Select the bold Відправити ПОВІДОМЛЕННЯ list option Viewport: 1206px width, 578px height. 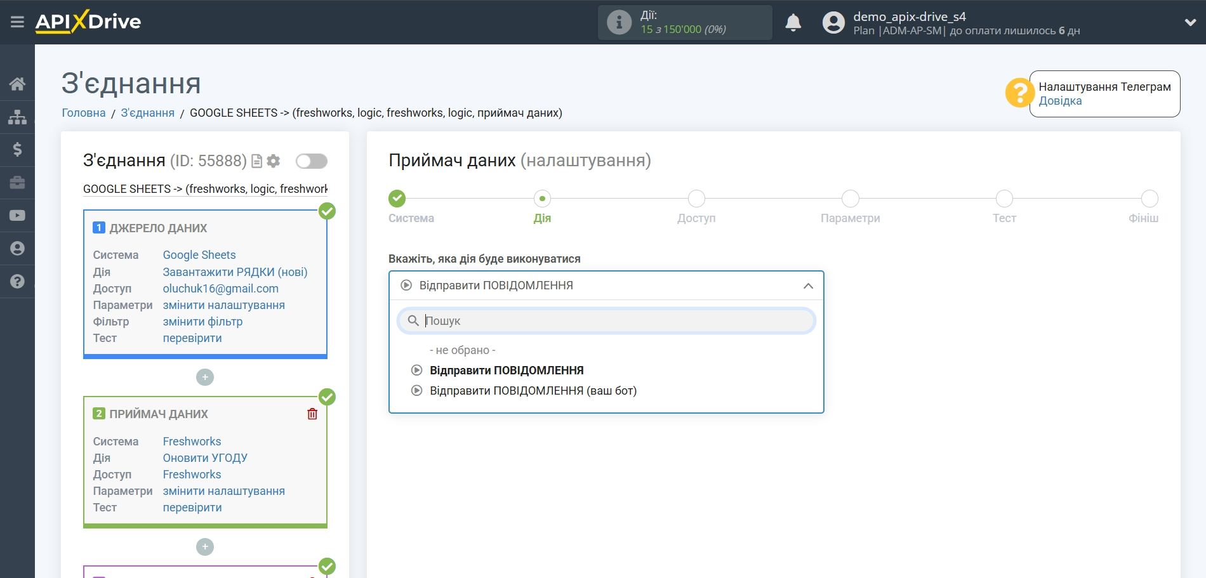click(x=506, y=371)
